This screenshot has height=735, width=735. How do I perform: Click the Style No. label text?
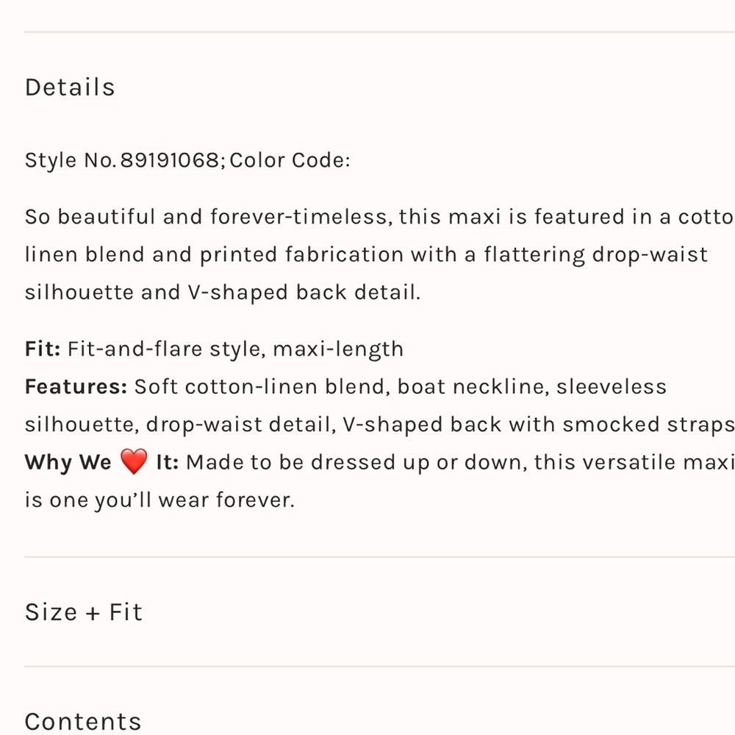coord(71,161)
